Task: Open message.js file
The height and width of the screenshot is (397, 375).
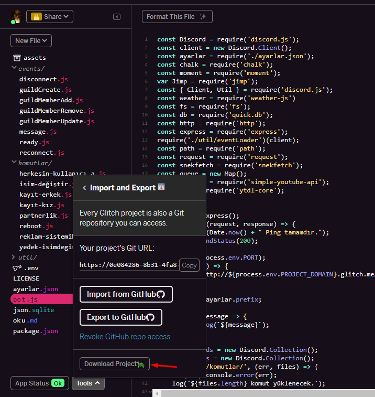Action: click(38, 132)
